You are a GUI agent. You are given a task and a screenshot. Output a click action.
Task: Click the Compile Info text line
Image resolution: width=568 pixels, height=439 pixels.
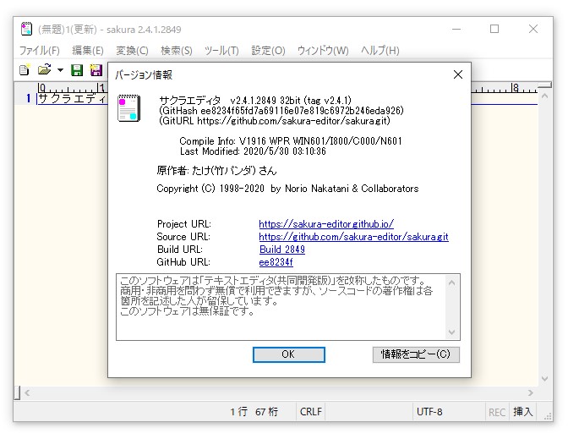pos(291,141)
